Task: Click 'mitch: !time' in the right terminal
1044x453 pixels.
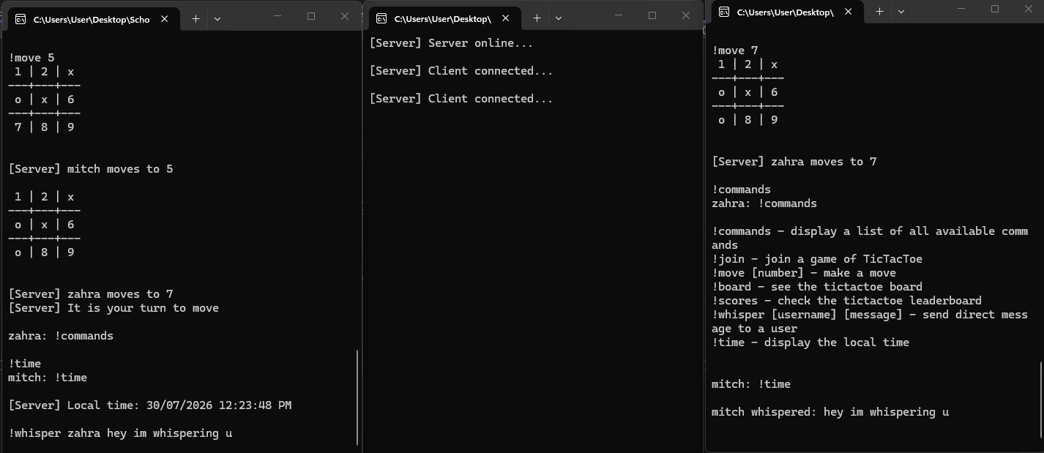Action: pyautogui.click(x=751, y=384)
